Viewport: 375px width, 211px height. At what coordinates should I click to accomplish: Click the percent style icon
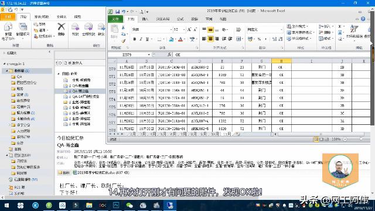tap(259, 39)
